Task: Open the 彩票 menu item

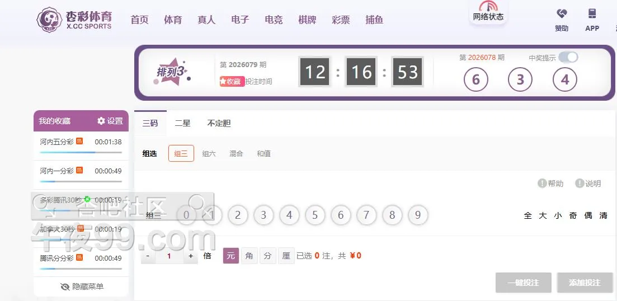Action: point(341,20)
